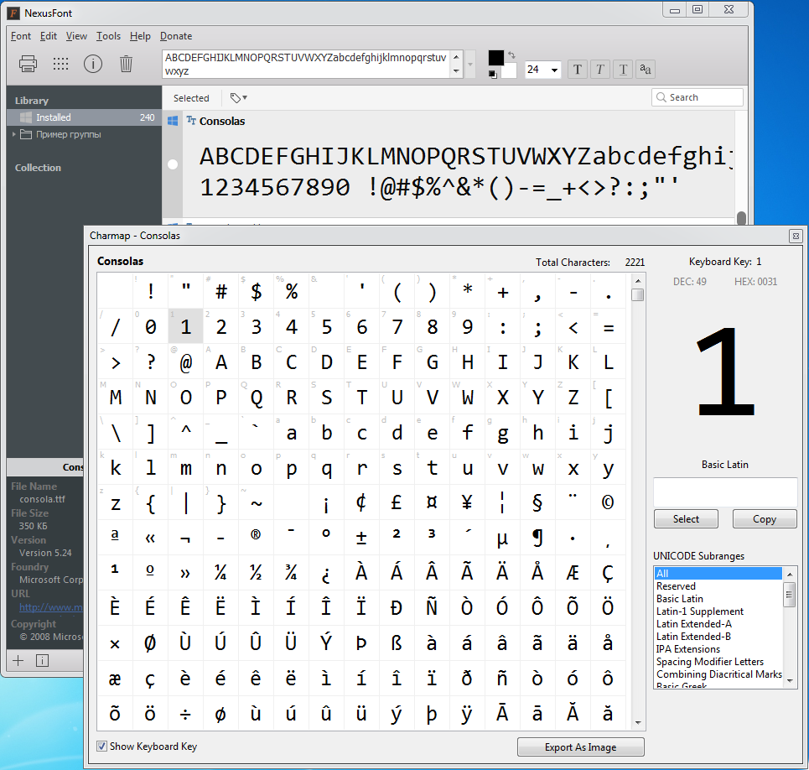
Task: Reset default colors small icon
Action: [x=493, y=75]
